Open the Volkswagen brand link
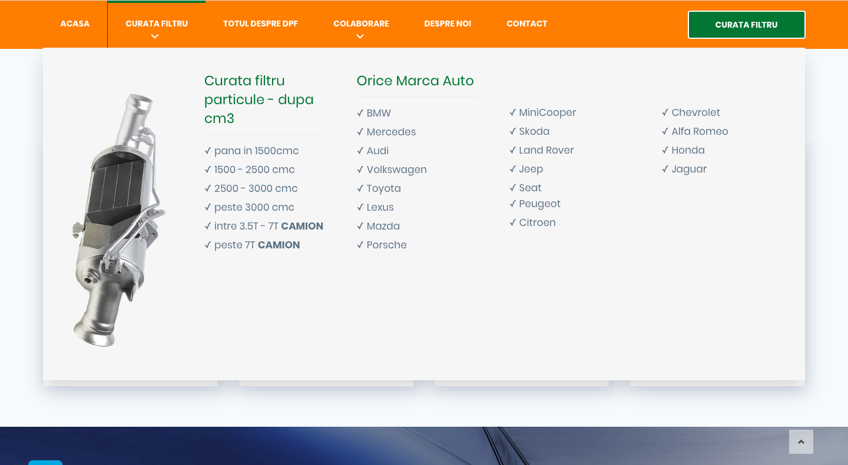Screen dimensions: 848x465 point(392,170)
